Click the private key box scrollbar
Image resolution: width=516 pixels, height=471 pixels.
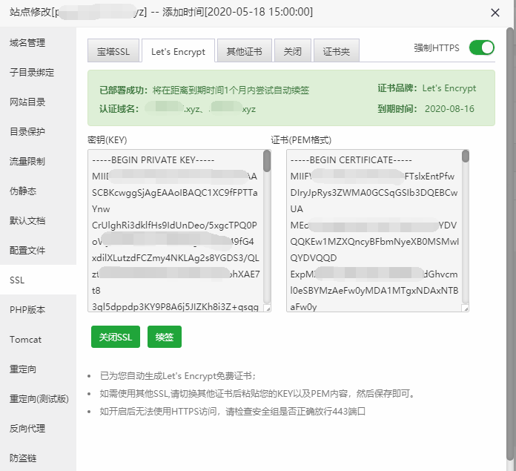[x=267, y=162]
